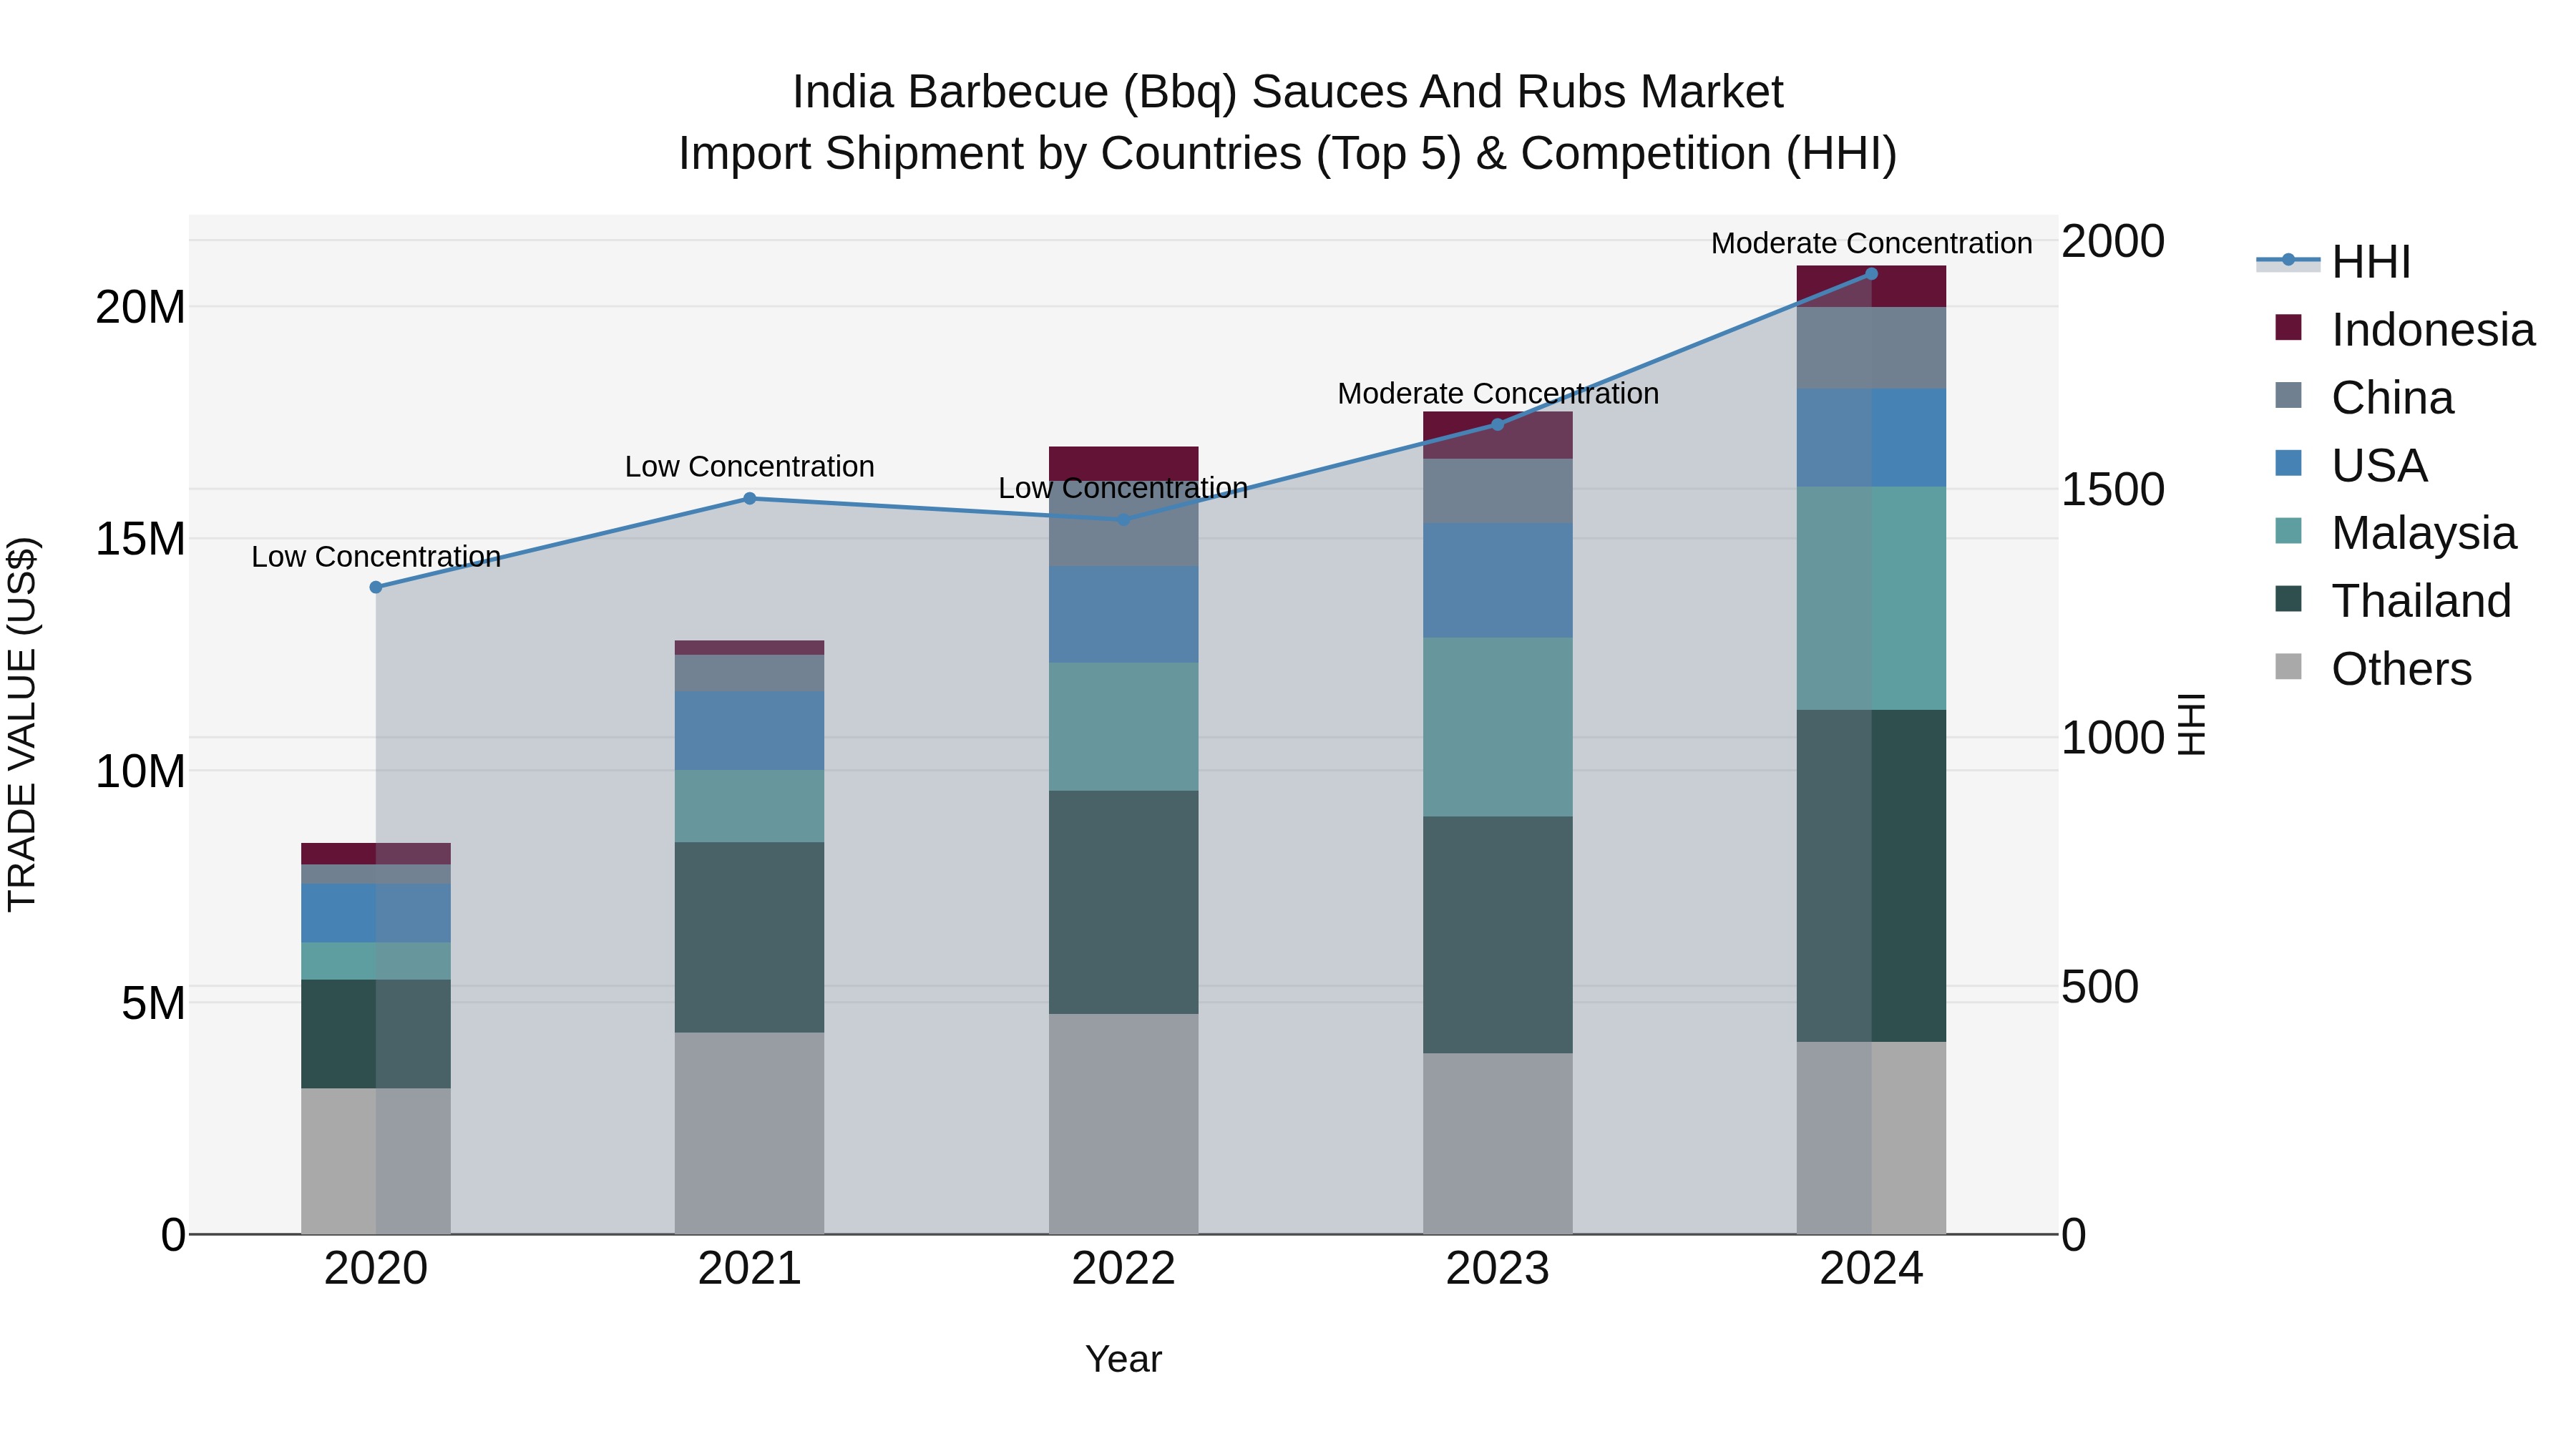Click the 2024 x-axis label
The image size is (2576, 1449).
click(1871, 1269)
